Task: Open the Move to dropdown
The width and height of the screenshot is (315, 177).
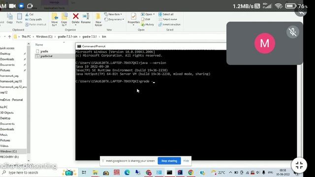Action: (x=55, y=20)
